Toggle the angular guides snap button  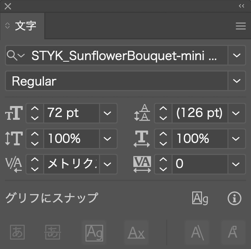(x=197, y=233)
